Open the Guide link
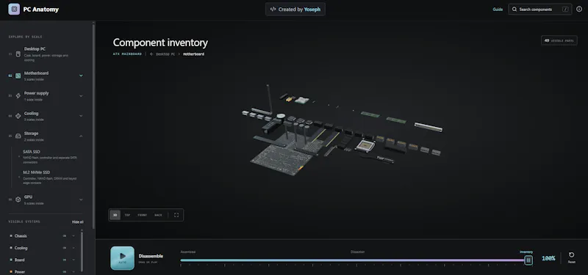The image size is (588, 275). point(498,10)
